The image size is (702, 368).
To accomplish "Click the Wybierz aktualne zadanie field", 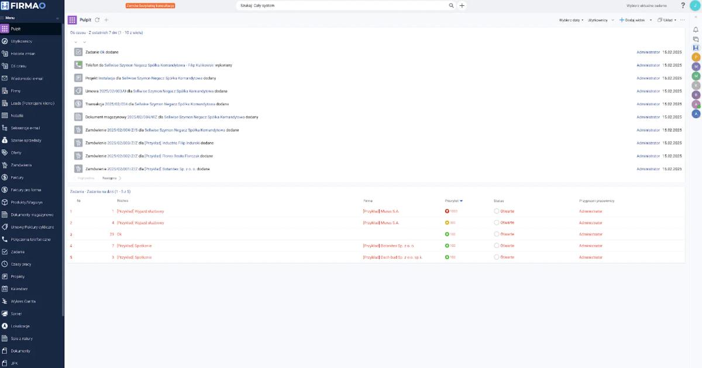I will 646,5.
